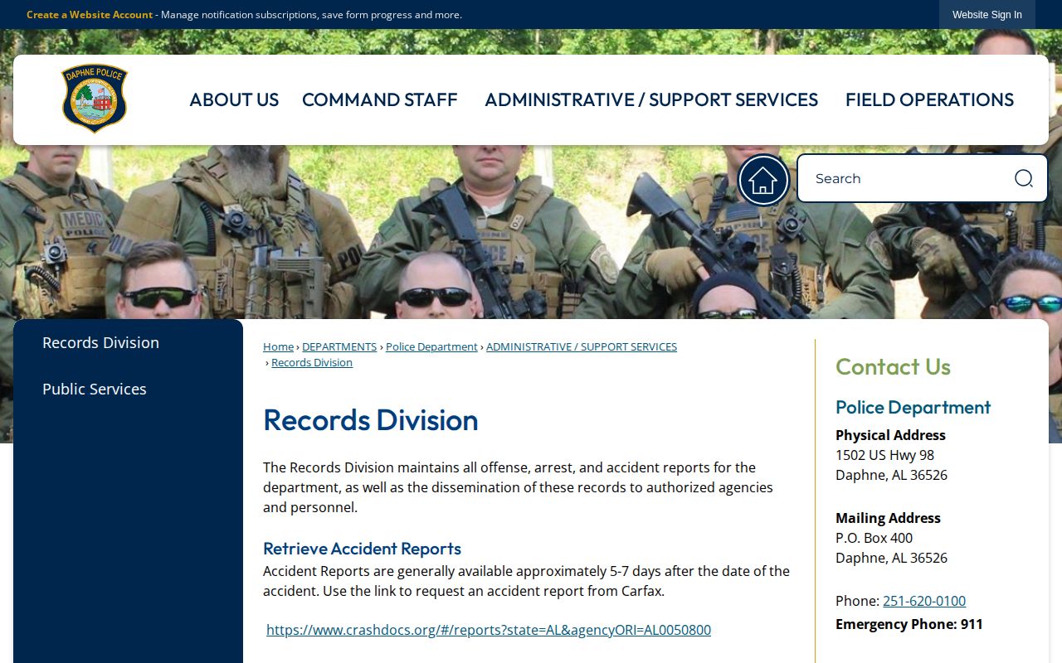
Task: Click the Records Division page heading
Action: (x=371, y=419)
